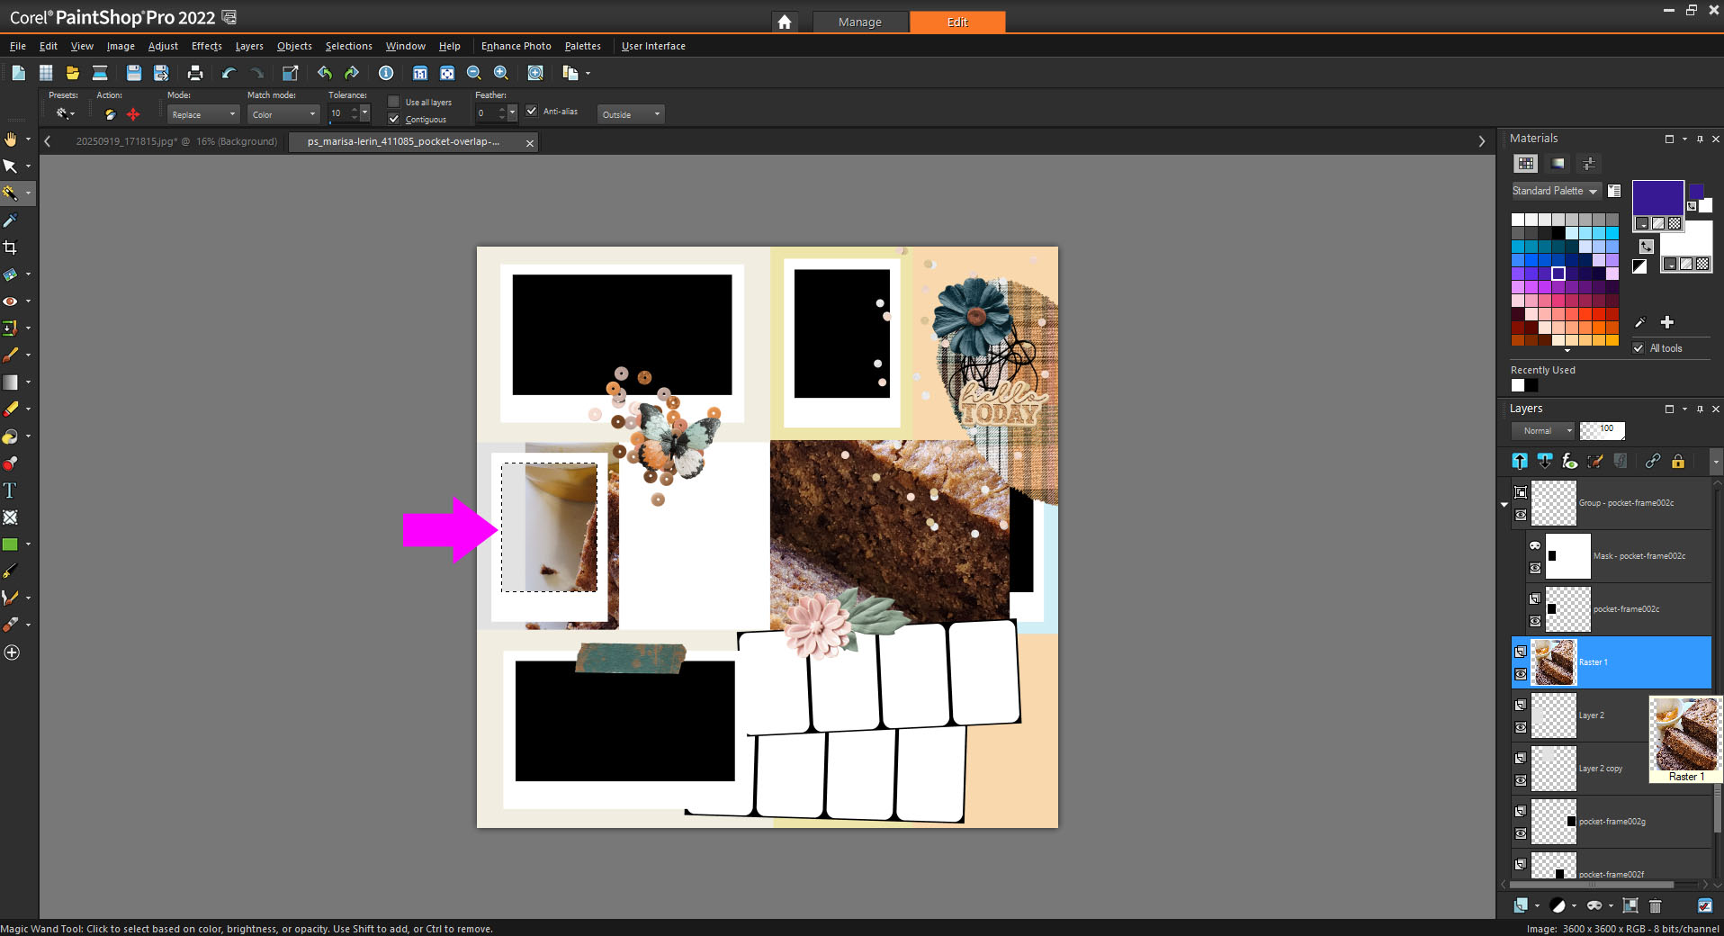Image resolution: width=1724 pixels, height=936 pixels.
Task: Click the Zoom out magnifier icon
Action: tap(474, 73)
